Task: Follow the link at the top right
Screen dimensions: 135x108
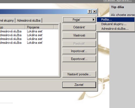Action: (117, 1)
